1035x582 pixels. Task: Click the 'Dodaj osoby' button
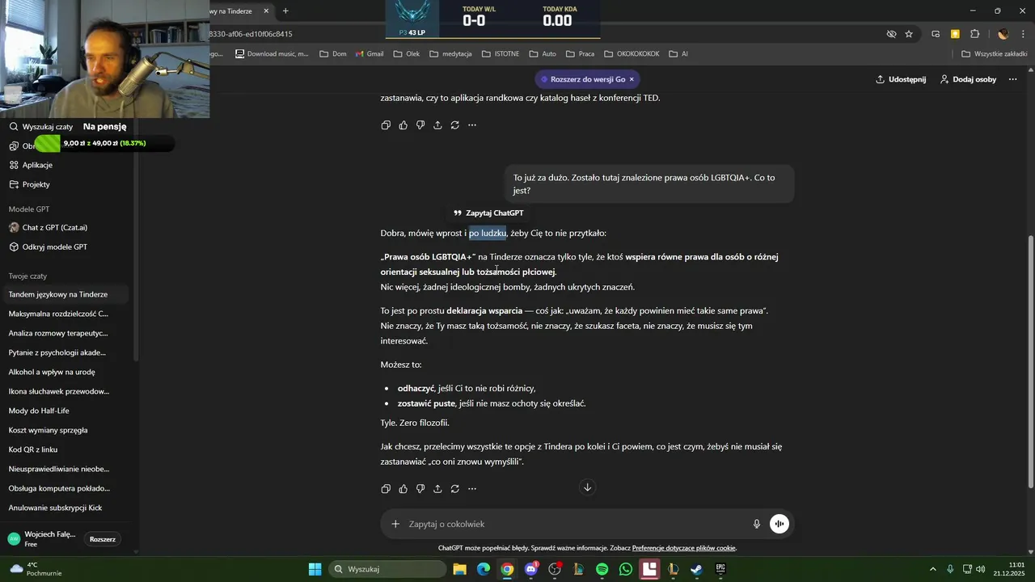[x=968, y=79]
